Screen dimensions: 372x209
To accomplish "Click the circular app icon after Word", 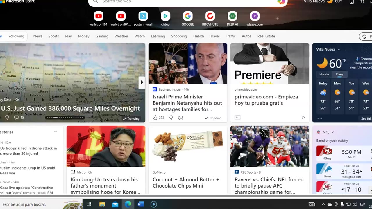I will pyautogui.click(x=154, y=204).
